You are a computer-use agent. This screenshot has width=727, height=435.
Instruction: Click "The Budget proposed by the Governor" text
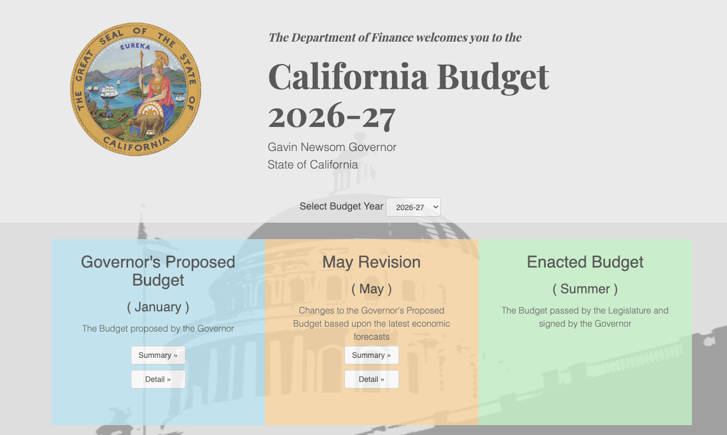coord(158,329)
